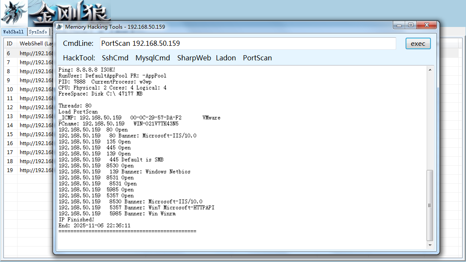This screenshot has width=466, height=262.
Task: Focus the CmdLine input field
Action: pyautogui.click(x=248, y=43)
